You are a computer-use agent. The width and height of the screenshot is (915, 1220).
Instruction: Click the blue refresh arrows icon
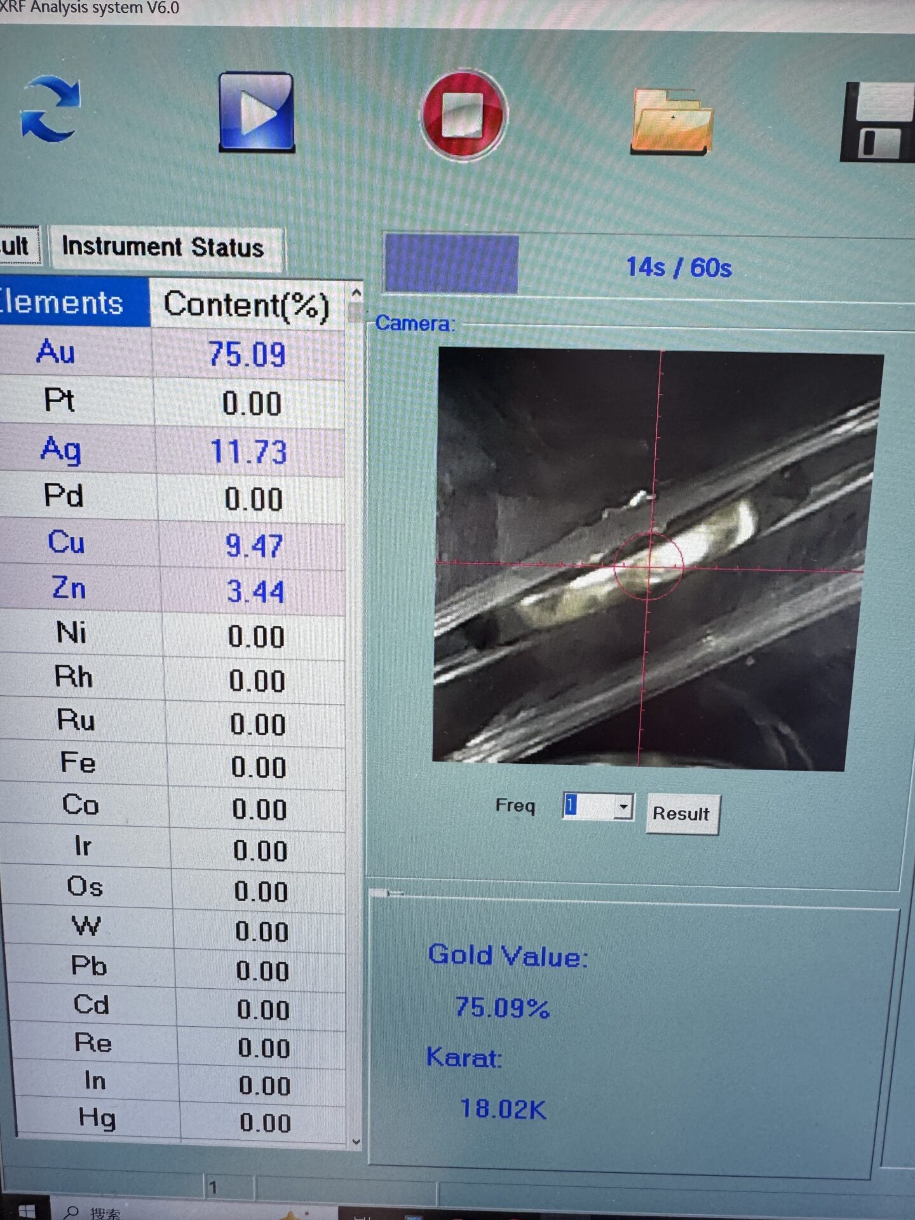[x=51, y=109]
